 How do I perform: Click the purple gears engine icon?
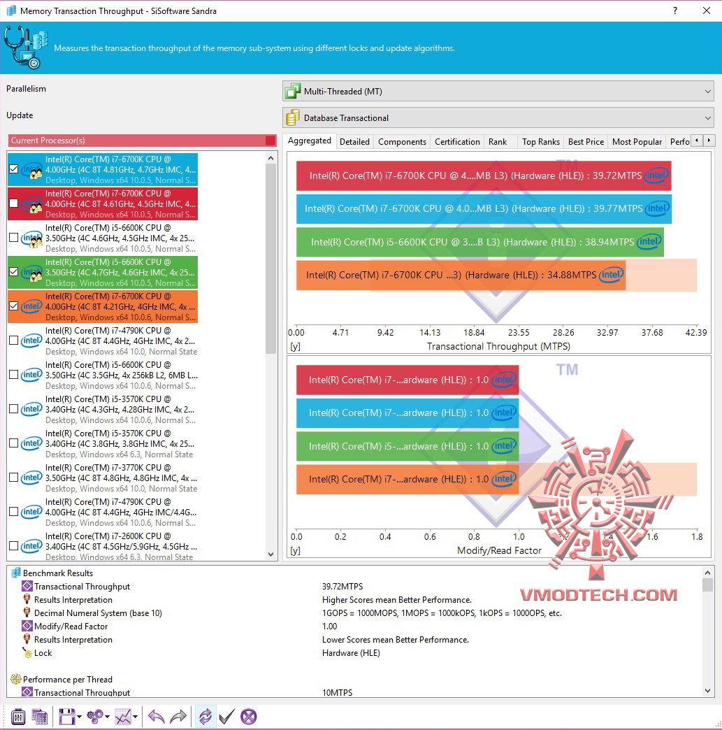coord(96,717)
